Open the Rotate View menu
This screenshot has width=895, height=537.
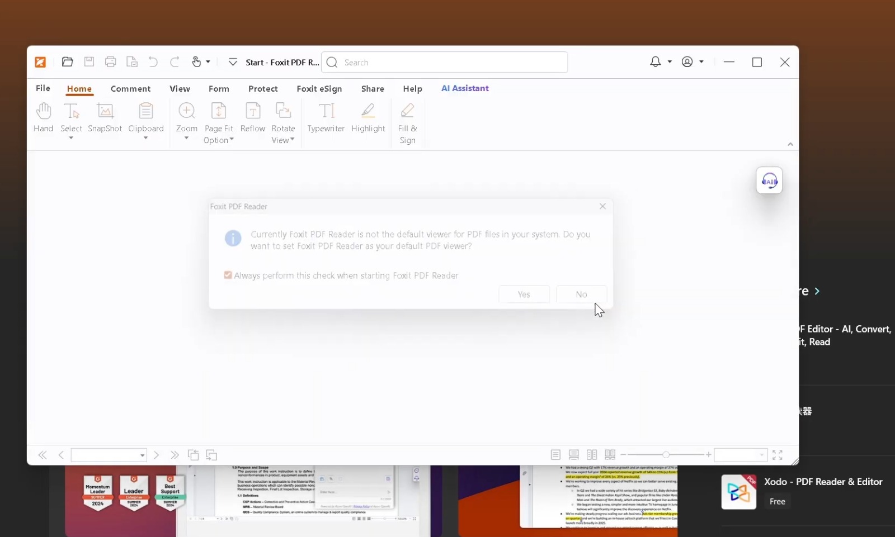283,123
